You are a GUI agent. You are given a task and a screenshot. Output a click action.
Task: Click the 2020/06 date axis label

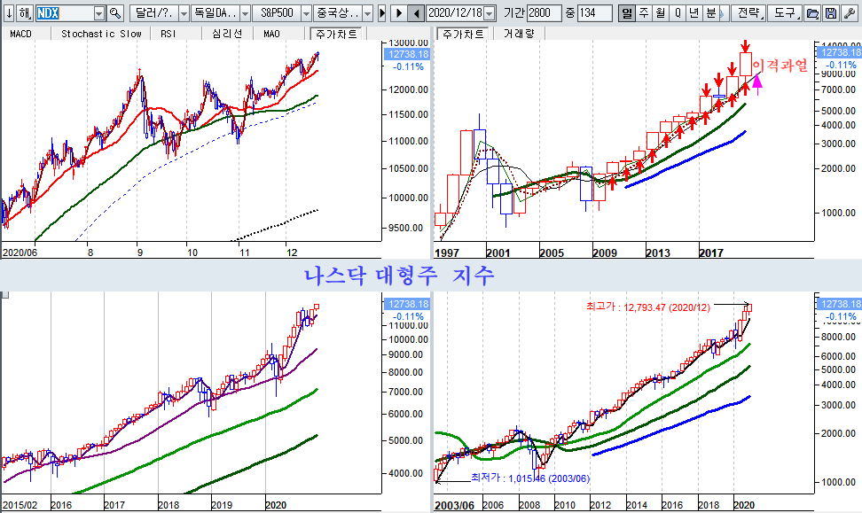[20, 253]
